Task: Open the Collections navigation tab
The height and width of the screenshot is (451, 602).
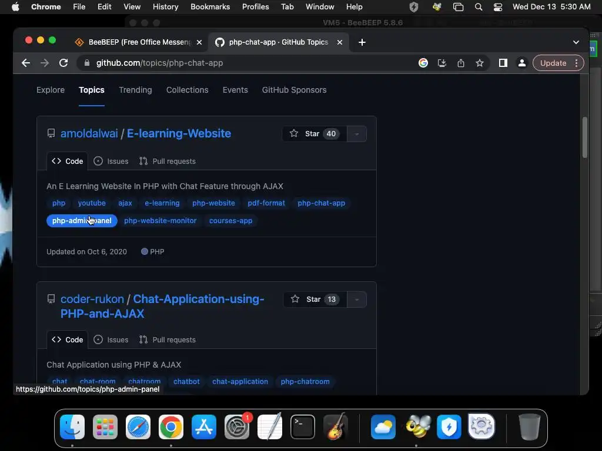Action: click(188, 90)
